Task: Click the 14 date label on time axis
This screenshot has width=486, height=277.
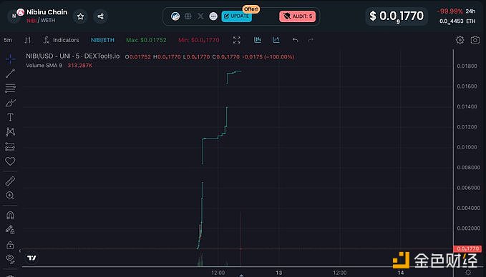Action: coord(401,273)
